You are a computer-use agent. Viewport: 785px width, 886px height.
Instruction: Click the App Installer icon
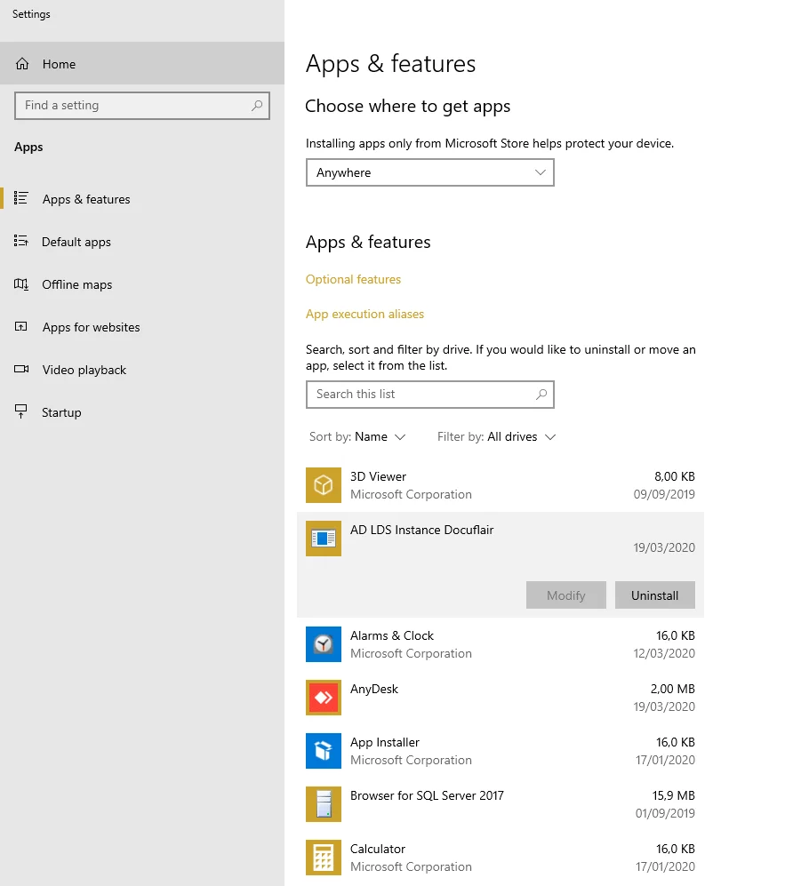click(x=324, y=751)
